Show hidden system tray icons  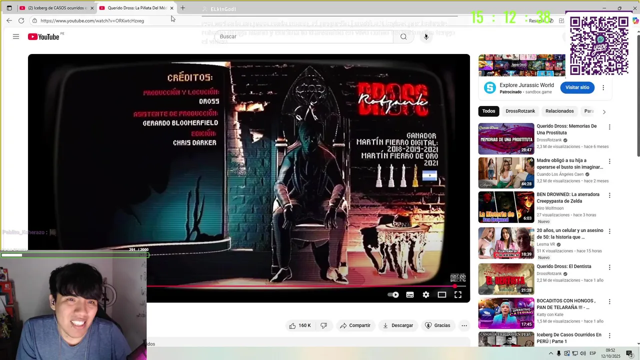point(551,353)
